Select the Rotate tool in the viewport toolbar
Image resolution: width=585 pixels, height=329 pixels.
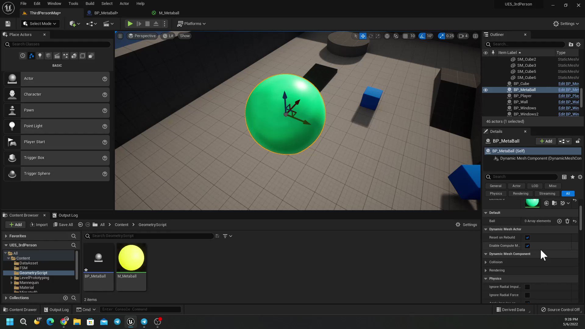[x=370, y=36]
